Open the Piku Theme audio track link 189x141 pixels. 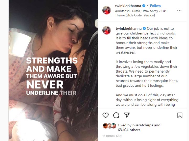[x=141, y=13]
